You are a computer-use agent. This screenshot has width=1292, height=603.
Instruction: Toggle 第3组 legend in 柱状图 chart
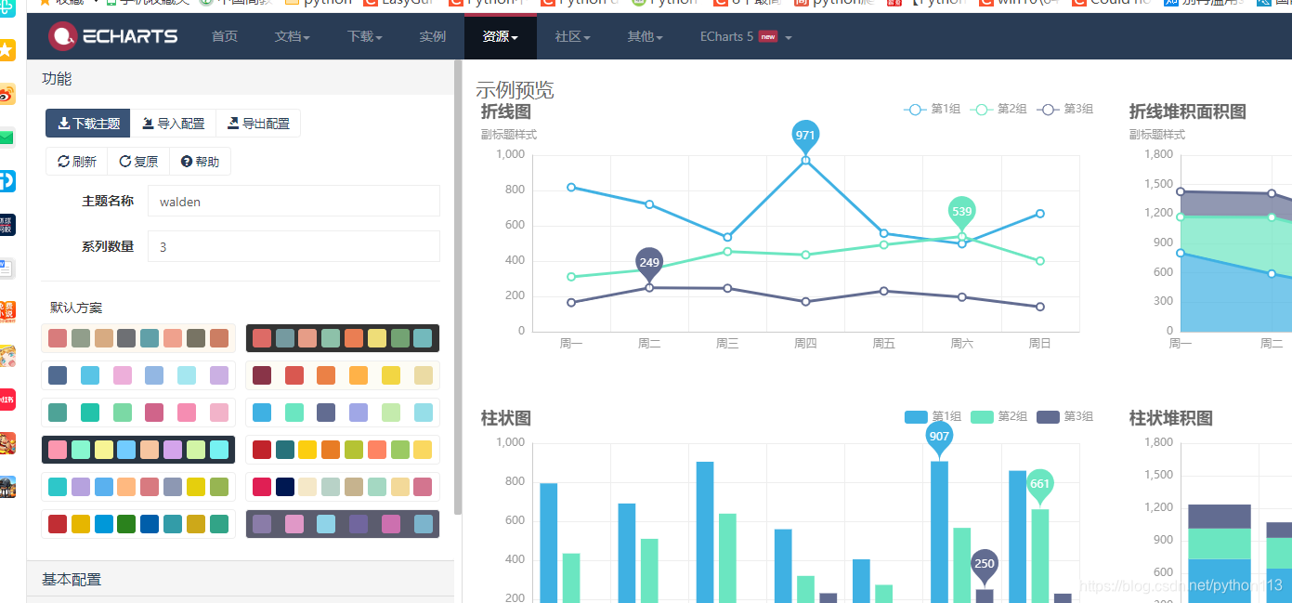click(1064, 417)
